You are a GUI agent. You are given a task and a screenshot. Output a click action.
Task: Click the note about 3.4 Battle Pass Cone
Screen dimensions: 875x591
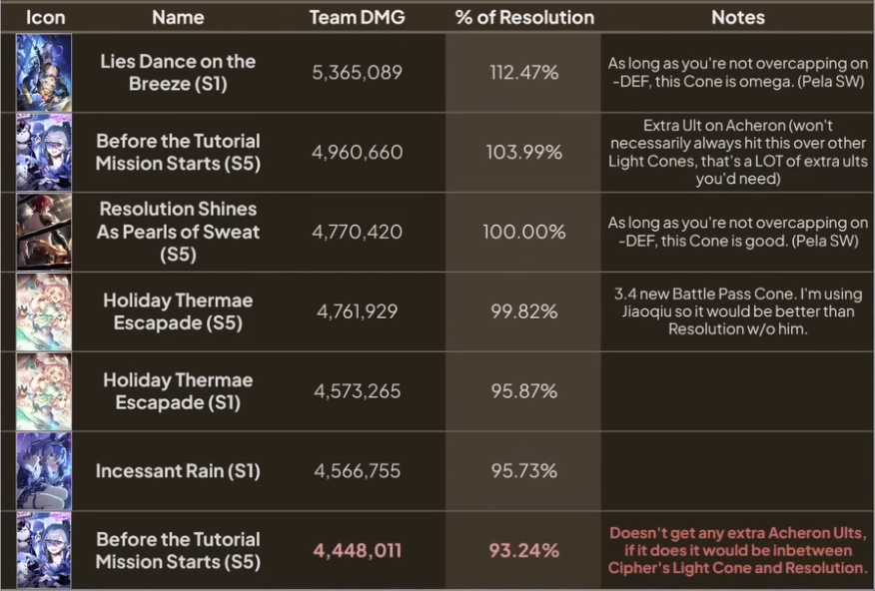click(x=738, y=311)
